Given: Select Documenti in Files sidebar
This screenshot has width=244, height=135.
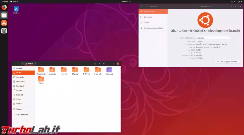Looking at the screenshot, I should 23,82.
